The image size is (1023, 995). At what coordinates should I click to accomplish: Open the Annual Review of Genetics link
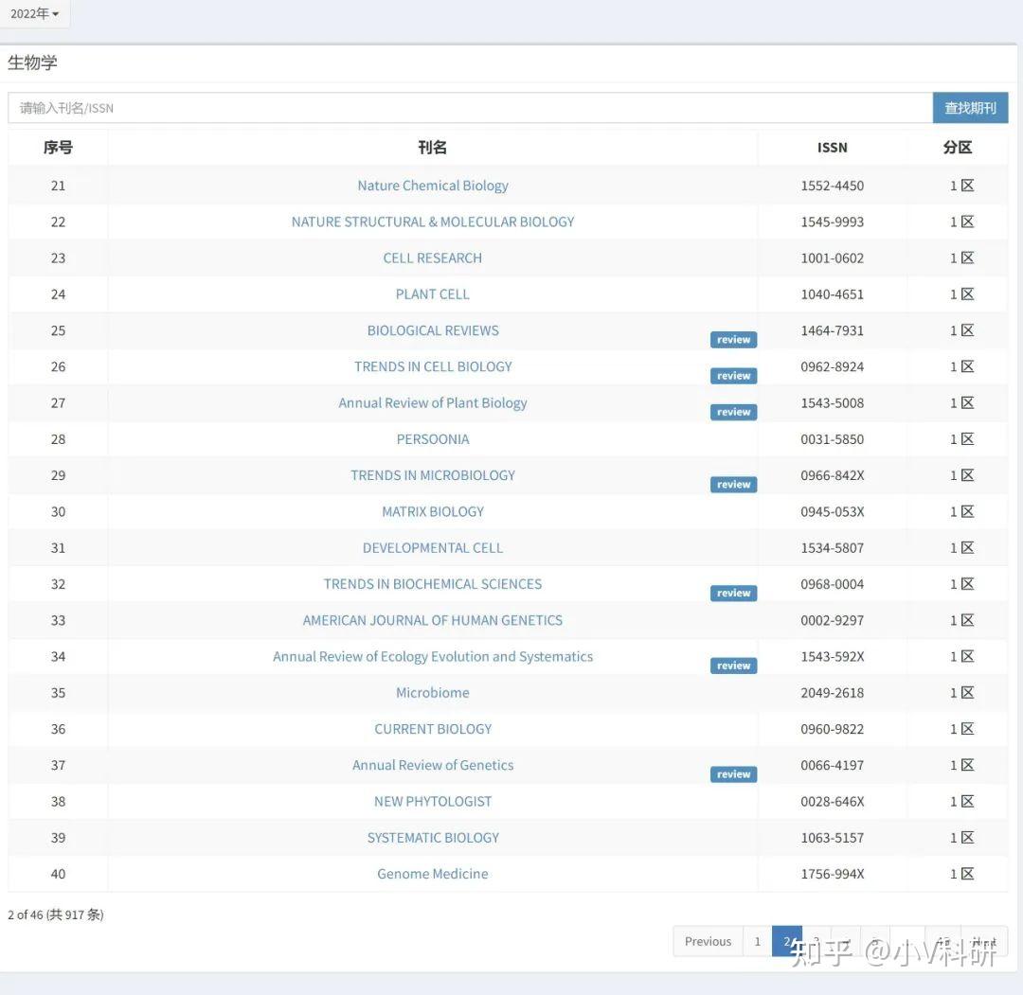click(433, 765)
